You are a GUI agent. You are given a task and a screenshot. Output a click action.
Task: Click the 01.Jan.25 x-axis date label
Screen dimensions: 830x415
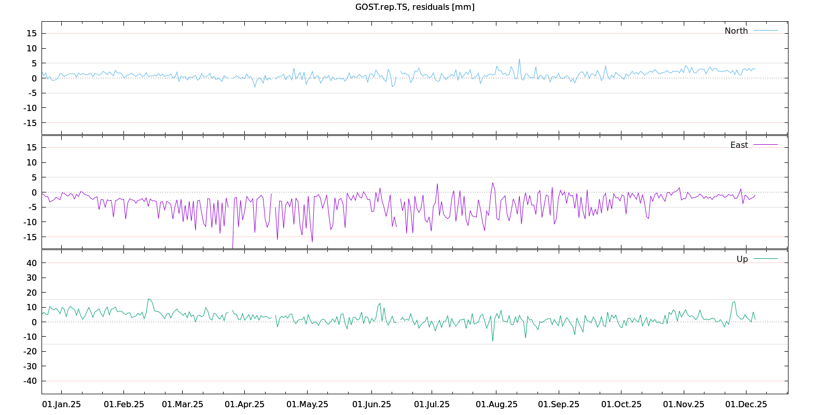pos(61,404)
